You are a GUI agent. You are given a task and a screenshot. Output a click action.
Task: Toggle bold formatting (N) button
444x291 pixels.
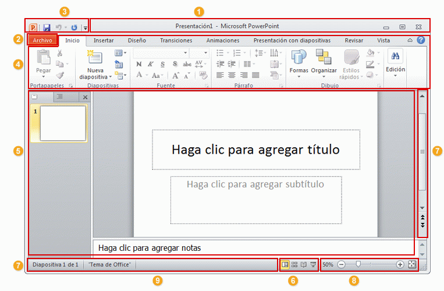(x=138, y=64)
